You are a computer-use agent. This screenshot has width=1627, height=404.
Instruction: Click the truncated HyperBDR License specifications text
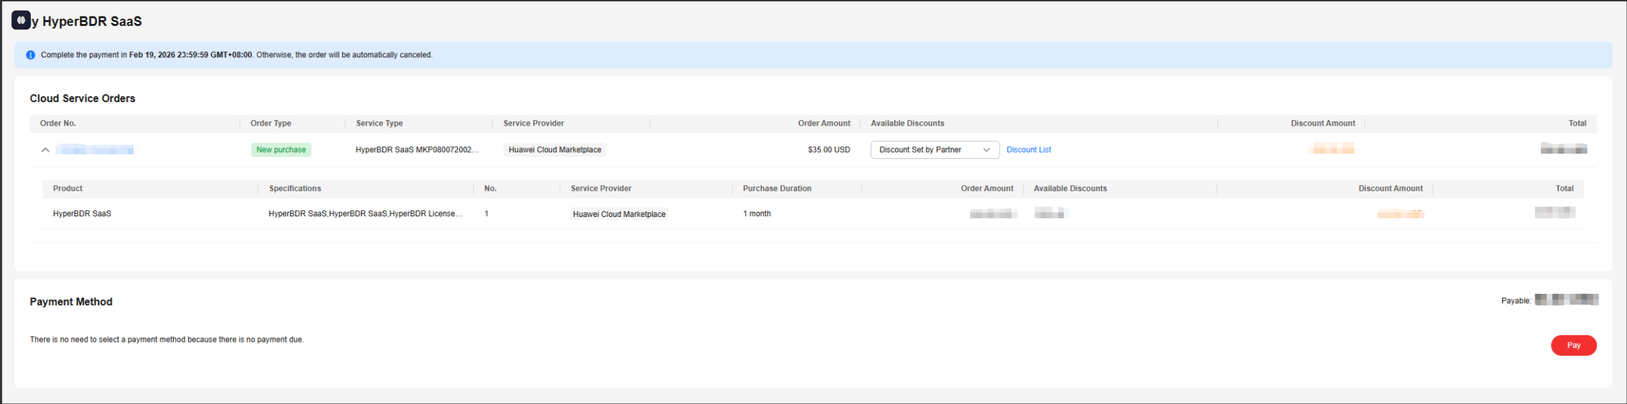(365, 214)
